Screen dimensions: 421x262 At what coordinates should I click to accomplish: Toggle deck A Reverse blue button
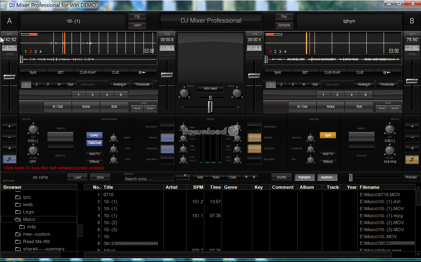(167, 148)
